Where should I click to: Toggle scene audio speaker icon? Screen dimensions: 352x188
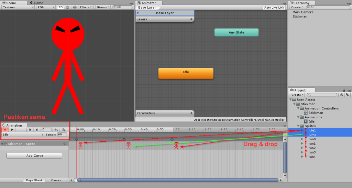point(74,7)
